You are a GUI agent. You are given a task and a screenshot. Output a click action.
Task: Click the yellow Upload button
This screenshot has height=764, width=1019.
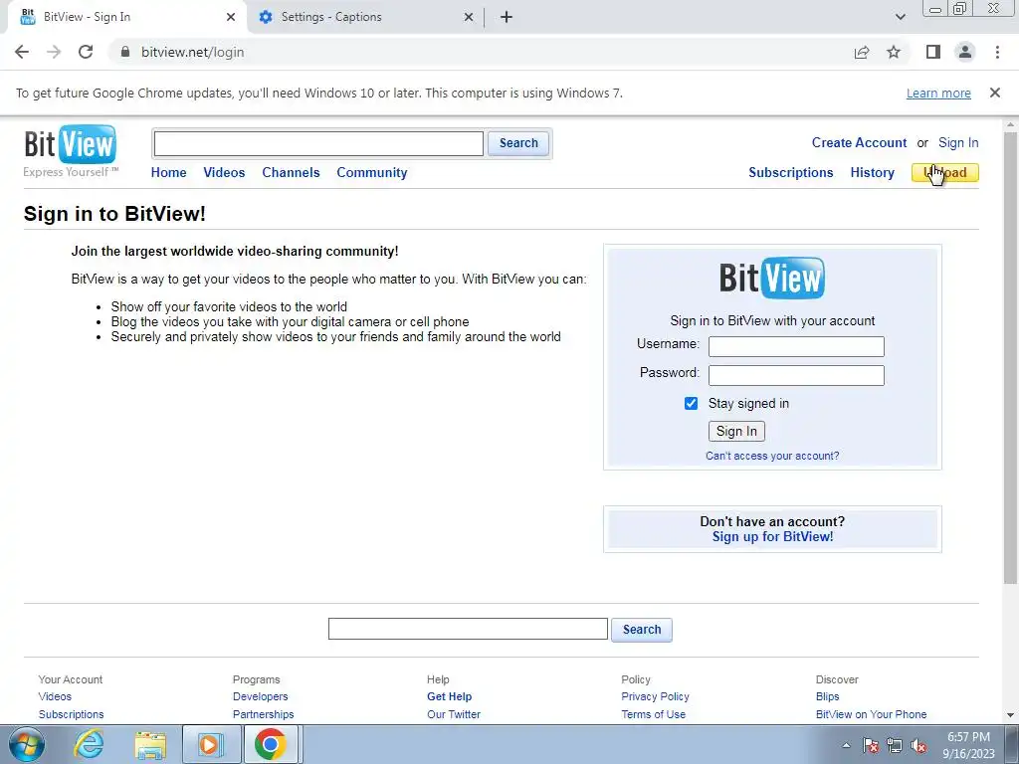pyautogui.click(x=945, y=172)
